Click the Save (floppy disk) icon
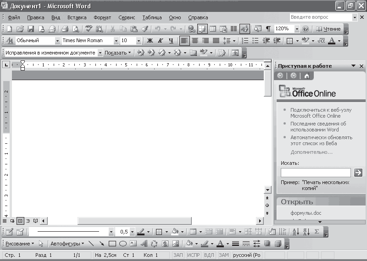 (31, 29)
